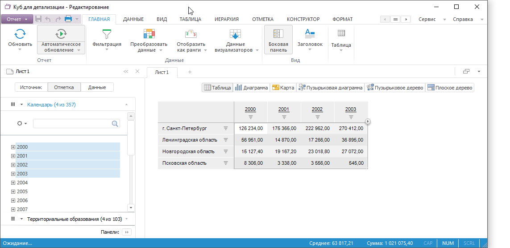510x248 pixels.
Task: Click the save diskette icon
Action: click(38, 19)
